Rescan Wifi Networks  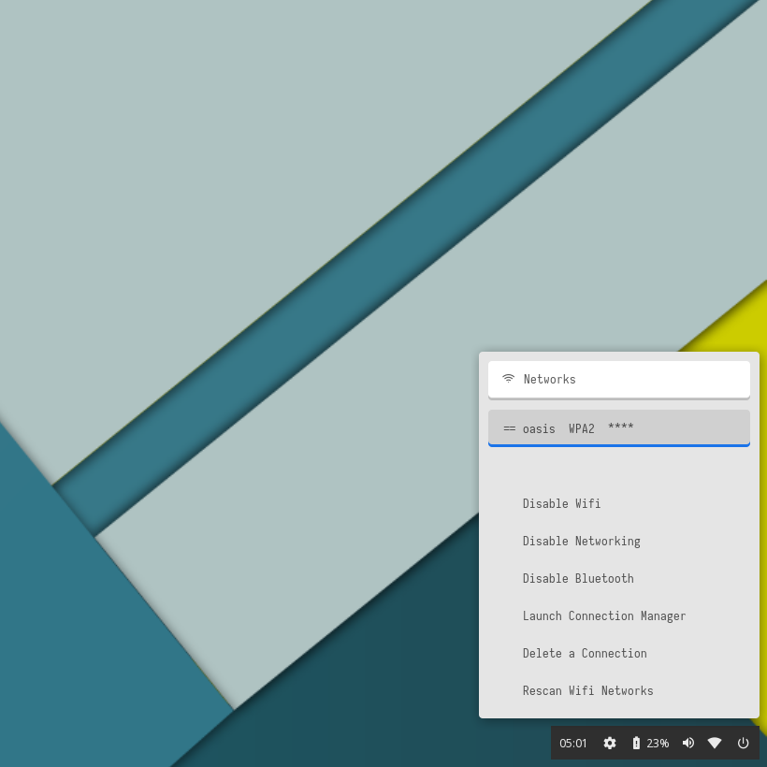point(587,690)
